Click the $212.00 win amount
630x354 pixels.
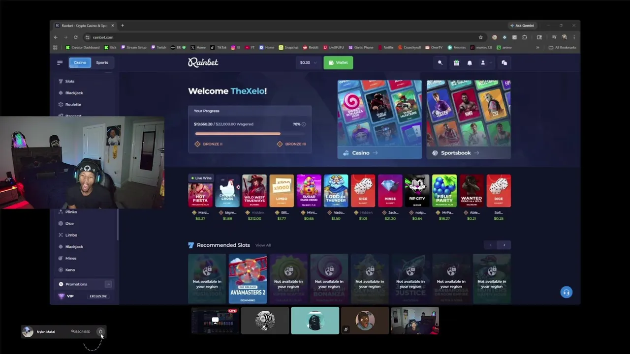254,218
